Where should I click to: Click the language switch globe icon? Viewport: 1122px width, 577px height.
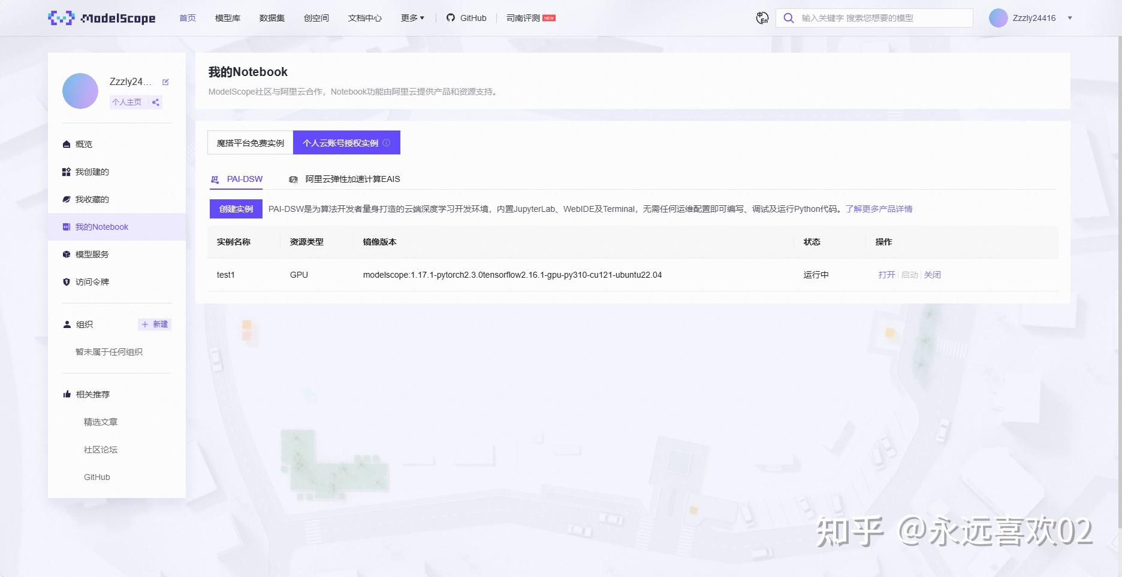tap(762, 18)
